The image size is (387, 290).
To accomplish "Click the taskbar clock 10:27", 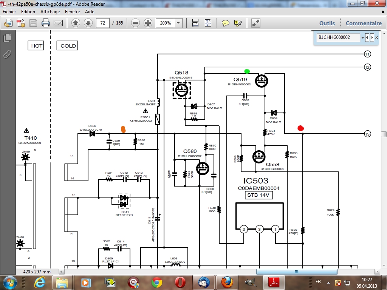I will coord(367,280).
